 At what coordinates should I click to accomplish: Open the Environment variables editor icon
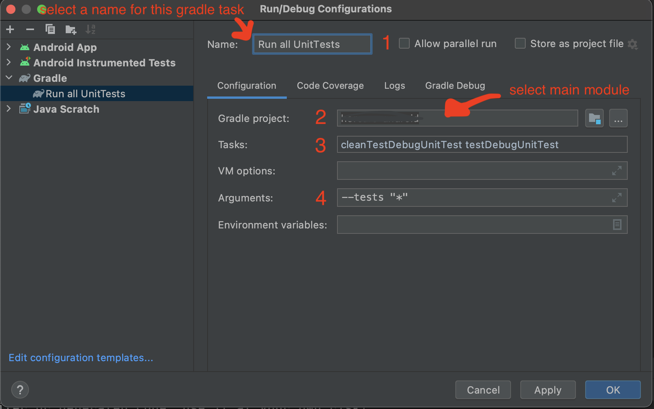[x=617, y=225]
